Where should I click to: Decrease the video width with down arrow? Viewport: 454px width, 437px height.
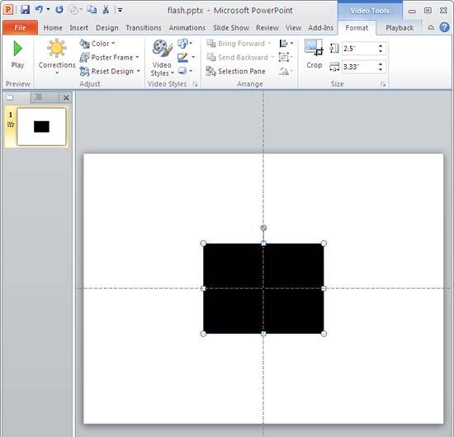pos(381,70)
